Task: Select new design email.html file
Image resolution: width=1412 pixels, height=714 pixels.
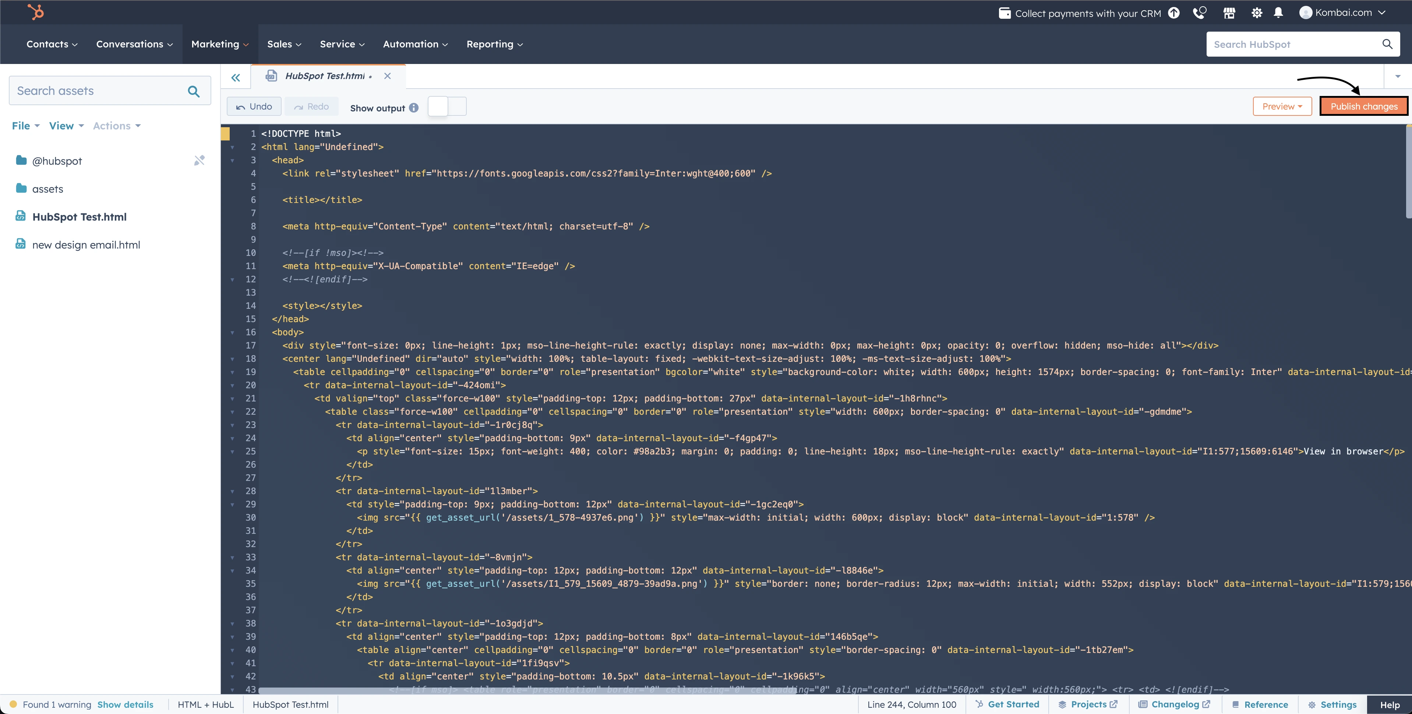Action: tap(85, 244)
